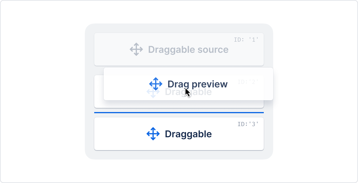Click the "Draggable" label in the bottom card
The height and width of the screenshot is (183, 358).
tap(188, 134)
